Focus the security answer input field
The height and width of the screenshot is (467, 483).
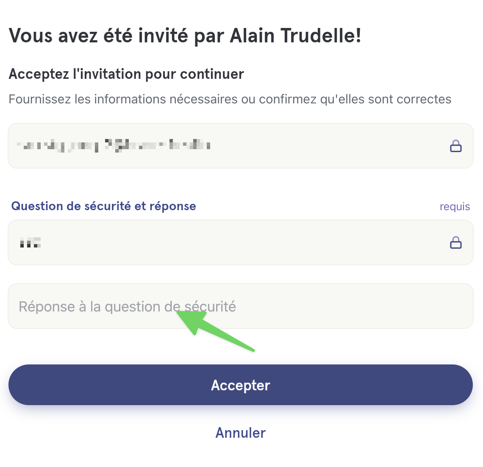click(x=241, y=306)
